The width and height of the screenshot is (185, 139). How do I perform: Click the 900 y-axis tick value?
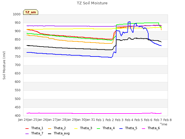coord(18,31)
